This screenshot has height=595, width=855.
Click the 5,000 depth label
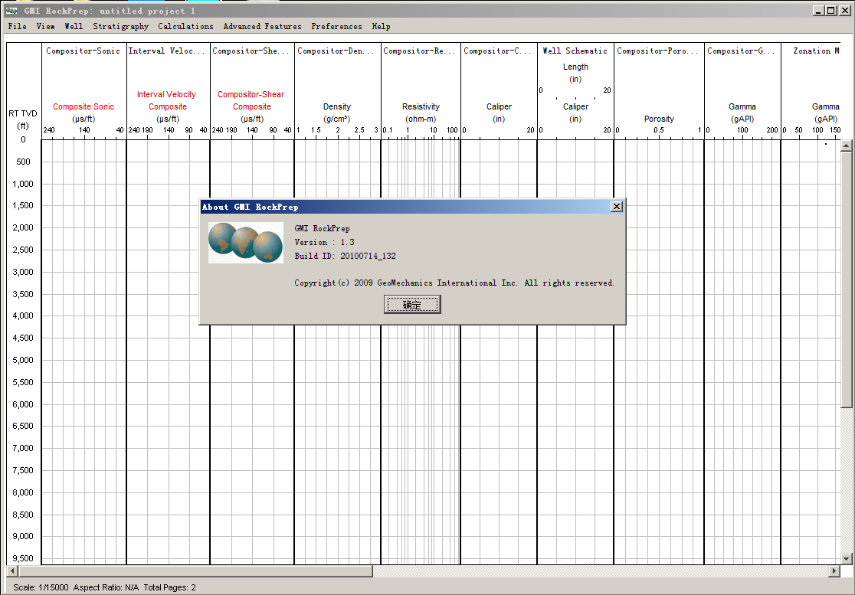23,360
